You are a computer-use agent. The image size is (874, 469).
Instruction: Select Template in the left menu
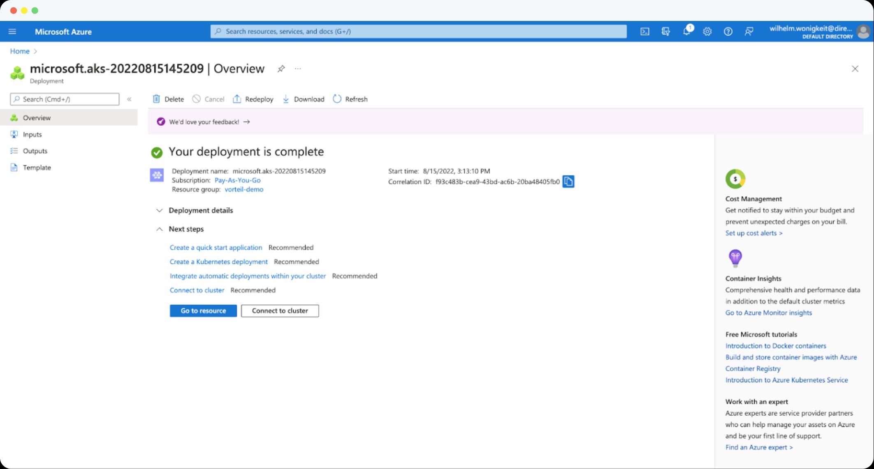click(x=69, y=168)
